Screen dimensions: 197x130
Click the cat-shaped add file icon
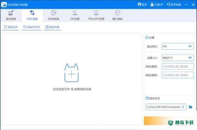click(x=72, y=73)
